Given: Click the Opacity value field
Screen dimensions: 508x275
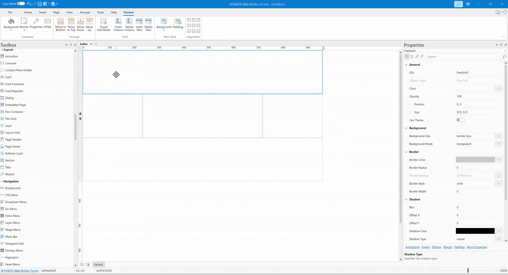Looking at the screenshot, I should click(479, 97).
